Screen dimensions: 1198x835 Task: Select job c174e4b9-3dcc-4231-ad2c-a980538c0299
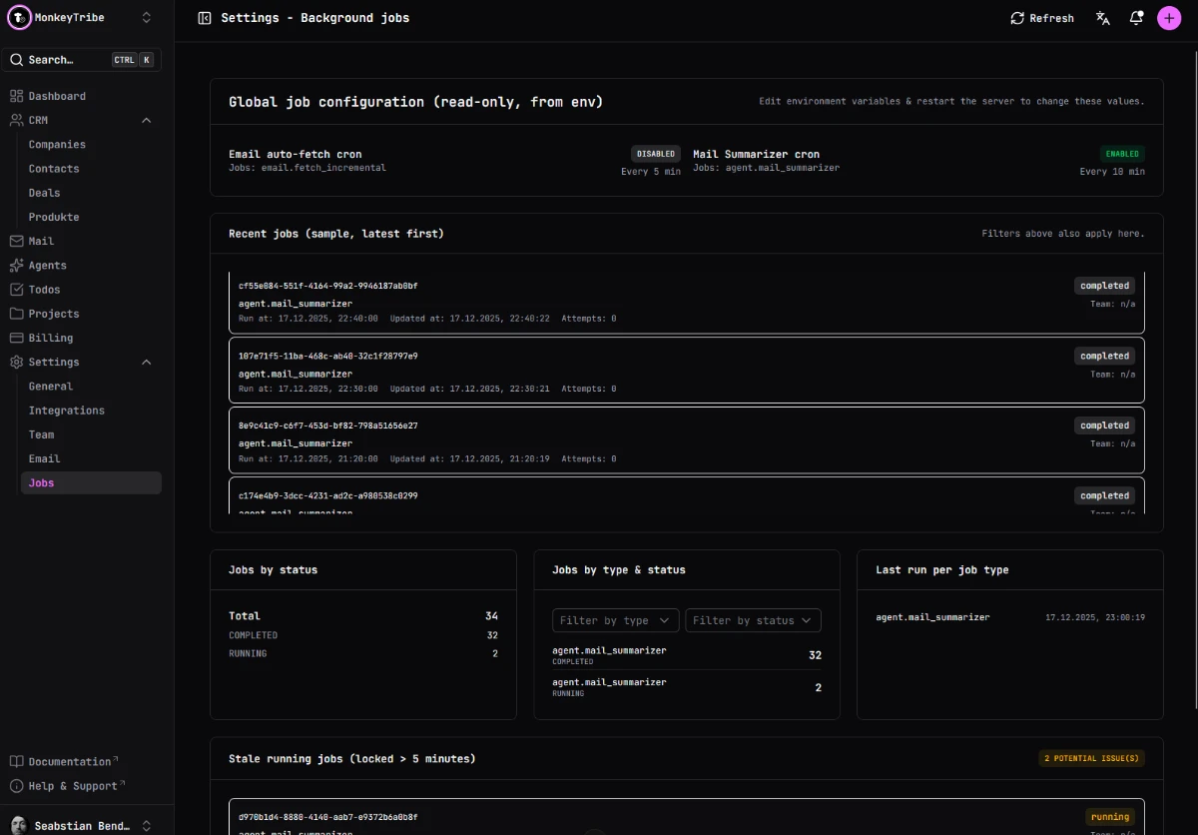[x=687, y=496]
